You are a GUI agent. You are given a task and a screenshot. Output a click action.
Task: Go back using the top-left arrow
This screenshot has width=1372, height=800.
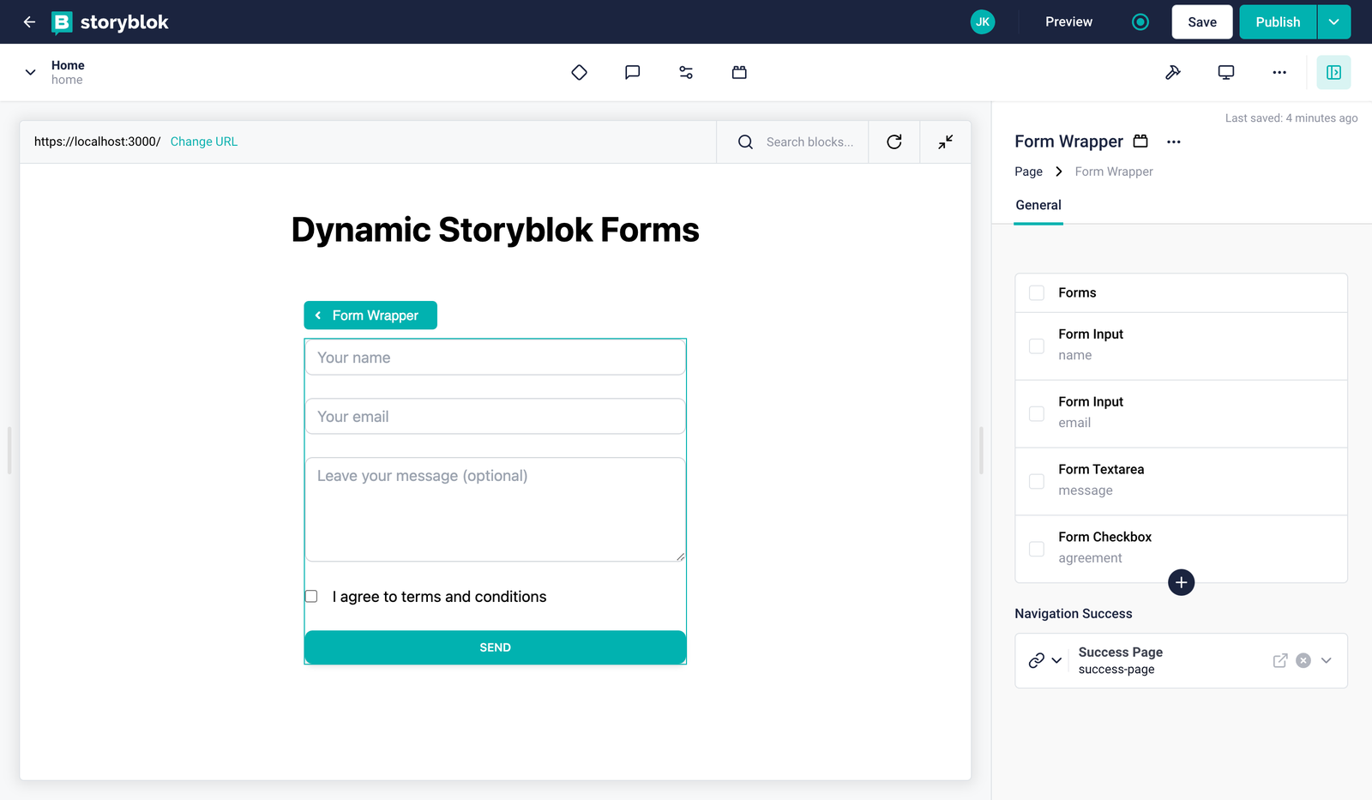[x=29, y=21]
